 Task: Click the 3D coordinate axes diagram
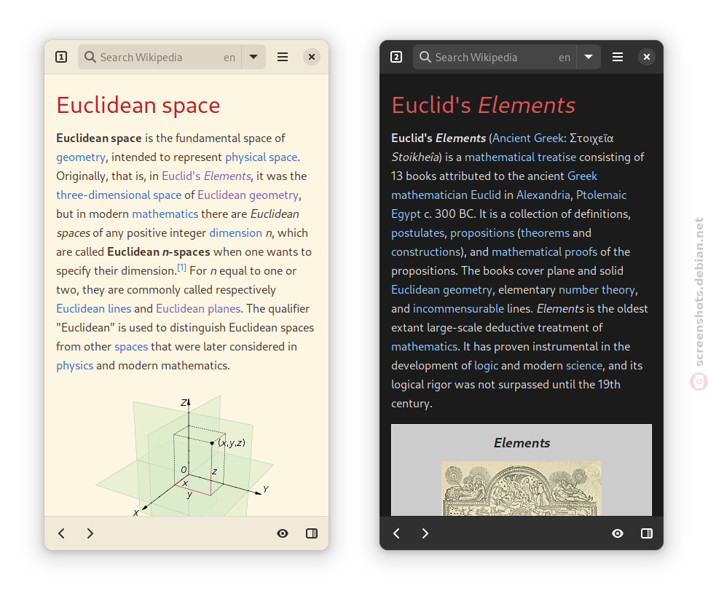point(185,456)
